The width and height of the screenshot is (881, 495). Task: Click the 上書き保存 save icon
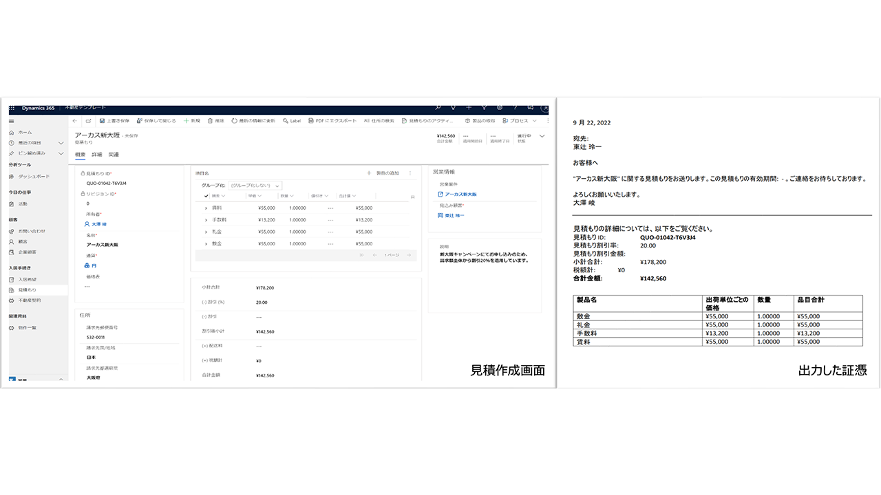coord(103,120)
